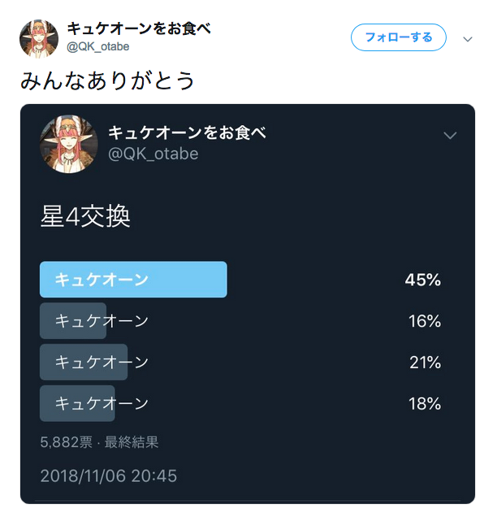Click the display name inside the quoted tweet

(x=188, y=133)
